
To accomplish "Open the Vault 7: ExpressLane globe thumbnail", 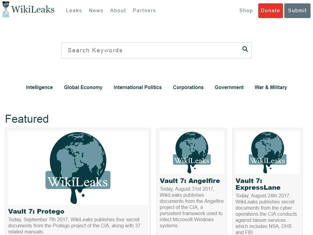I will [x=267, y=152].
